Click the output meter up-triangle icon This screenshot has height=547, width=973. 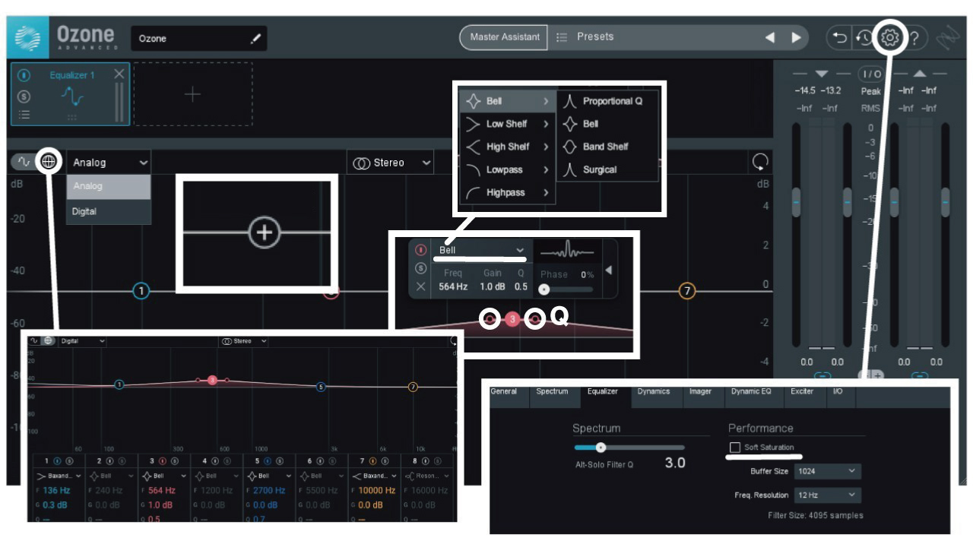point(918,74)
